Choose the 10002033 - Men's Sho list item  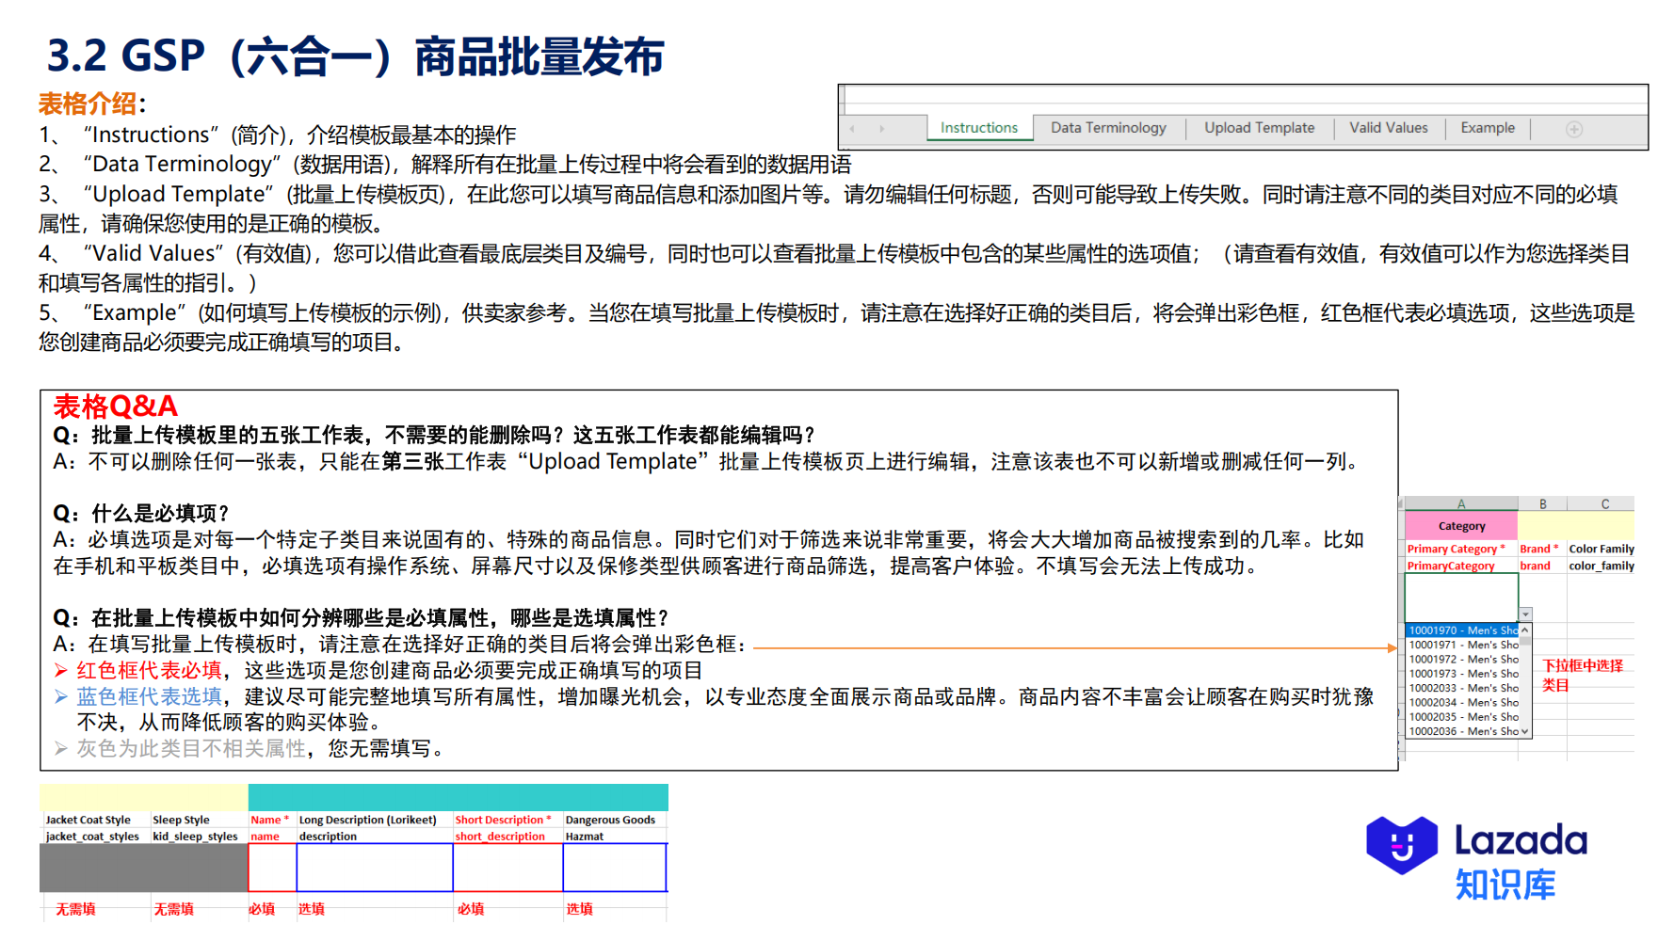tap(1462, 688)
